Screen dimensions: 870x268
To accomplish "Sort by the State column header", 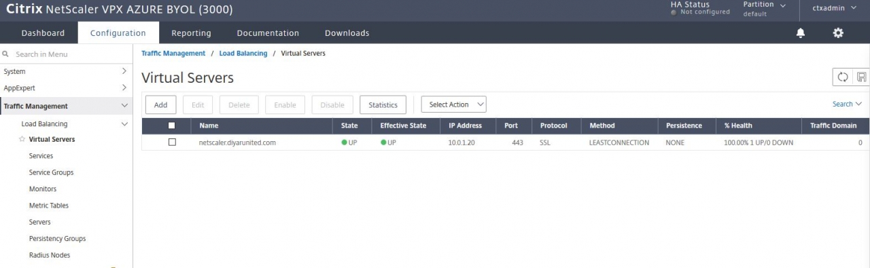I will [x=349, y=126].
